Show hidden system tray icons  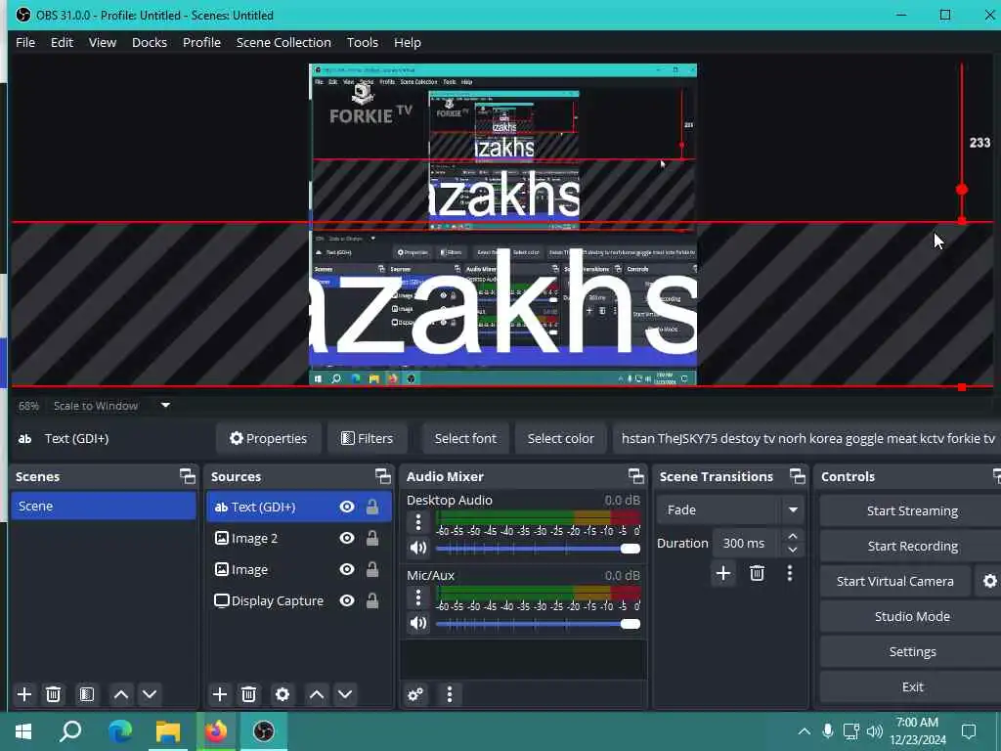[805, 731]
